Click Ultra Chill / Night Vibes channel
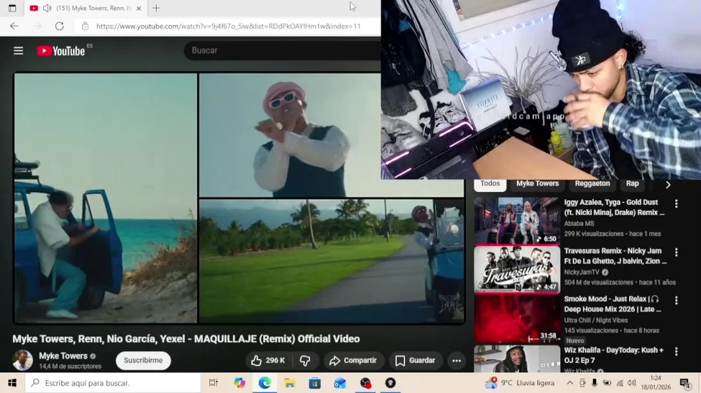Screen dimensions: 701x393 point(596,320)
